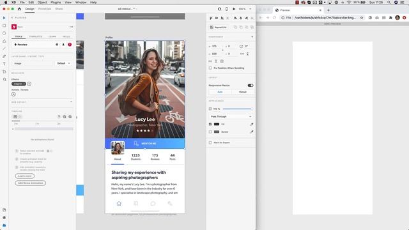Click the red round badge beside Preview

pyautogui.click(x=70, y=45)
